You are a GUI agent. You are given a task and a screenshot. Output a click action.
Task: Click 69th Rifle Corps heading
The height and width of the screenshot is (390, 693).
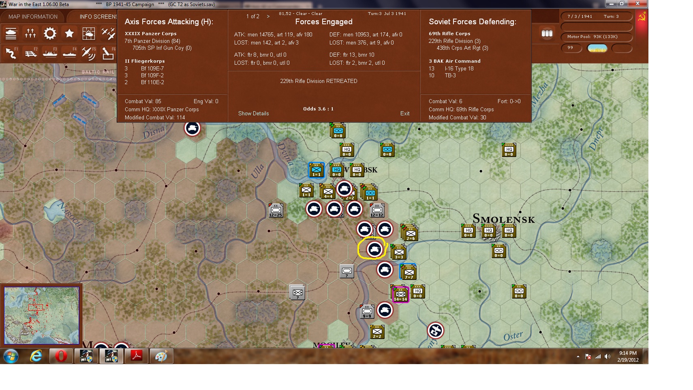point(450,34)
